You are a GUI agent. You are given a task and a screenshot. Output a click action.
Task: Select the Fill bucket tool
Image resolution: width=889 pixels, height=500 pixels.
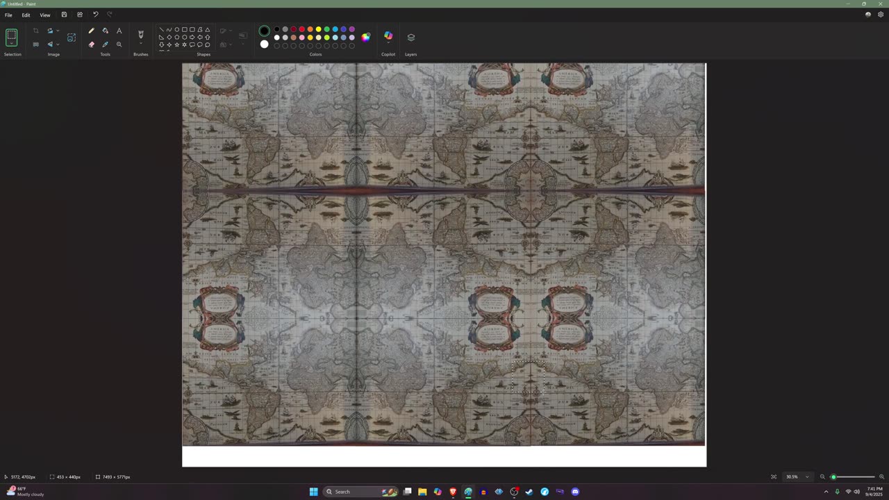coord(105,31)
